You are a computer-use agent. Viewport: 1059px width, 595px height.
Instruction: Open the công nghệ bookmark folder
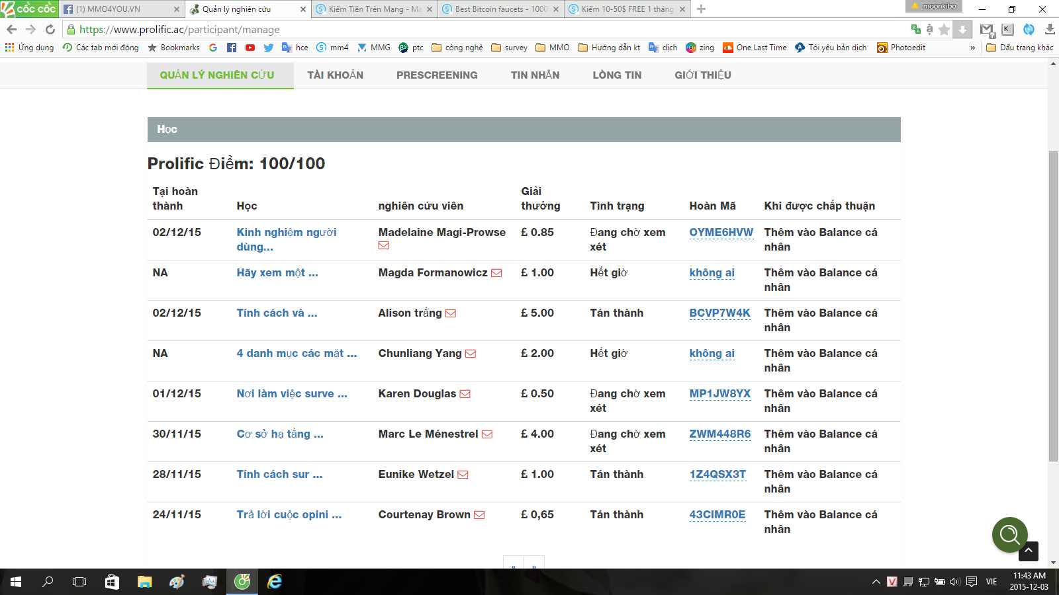point(457,48)
